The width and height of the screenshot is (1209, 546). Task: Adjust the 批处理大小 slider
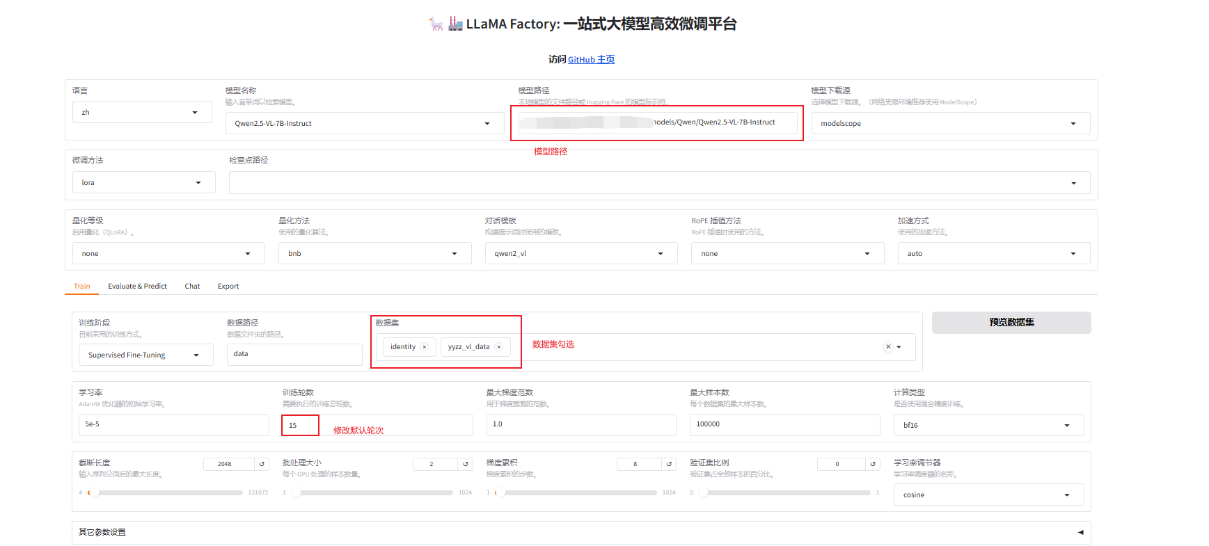[372, 492]
